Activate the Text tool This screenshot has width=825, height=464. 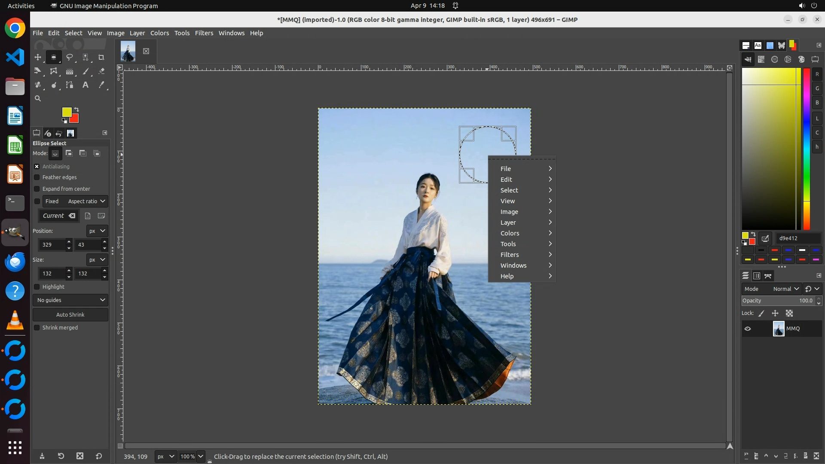tap(86, 85)
